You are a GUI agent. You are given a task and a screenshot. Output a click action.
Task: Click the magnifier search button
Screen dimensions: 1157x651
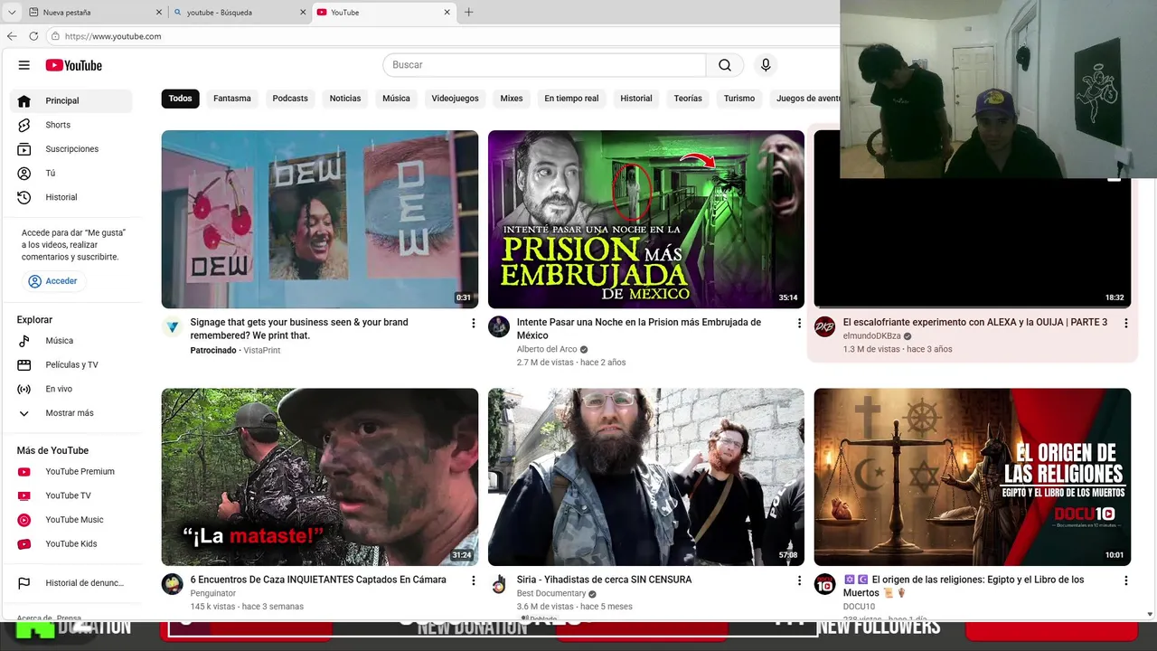725,65
